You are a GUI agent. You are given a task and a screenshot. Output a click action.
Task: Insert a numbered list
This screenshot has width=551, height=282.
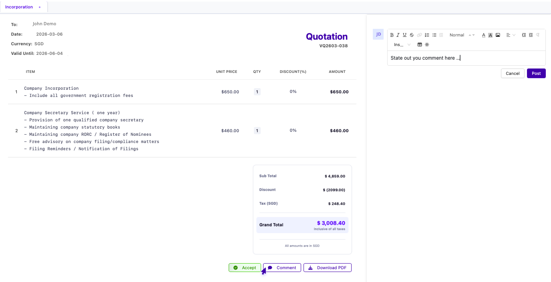tap(427, 35)
